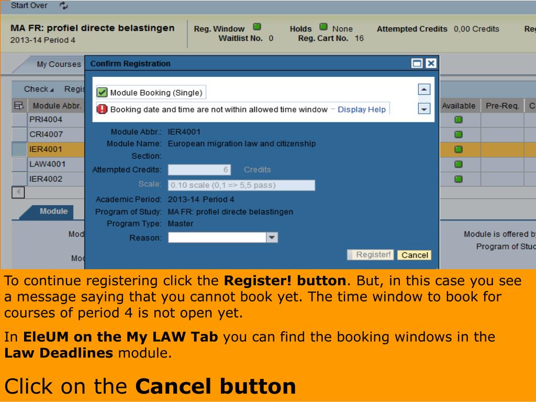Click the 2013-14 Period 4 subtitle in header
Viewport: 536px width, 402px height.
[43, 40]
